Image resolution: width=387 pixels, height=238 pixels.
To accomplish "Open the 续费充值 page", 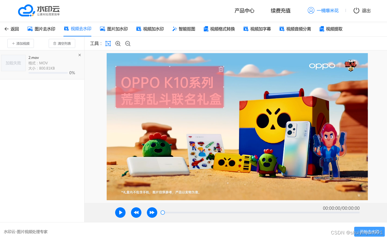I will tap(281, 11).
